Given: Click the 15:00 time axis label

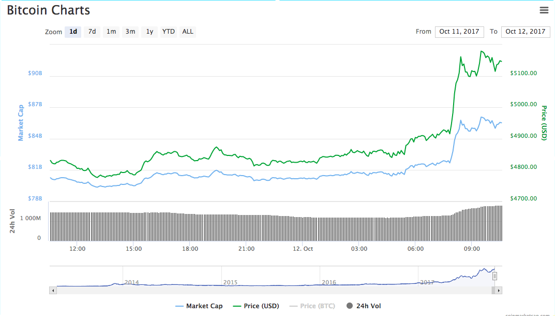Looking at the screenshot, I should (x=133, y=249).
